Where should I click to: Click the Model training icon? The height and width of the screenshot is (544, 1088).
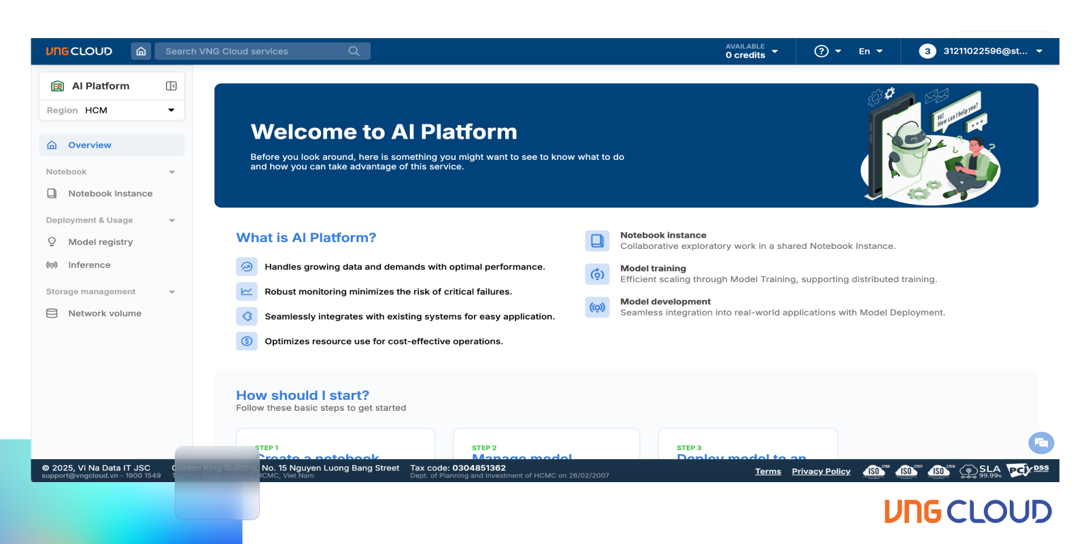click(597, 274)
